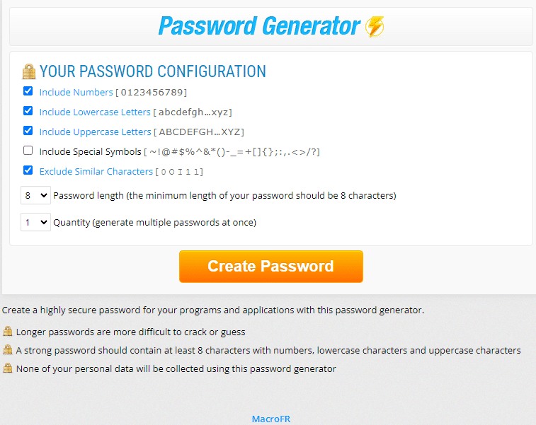Click the Include Special Symbols label text
The image size is (536, 425).
(90, 151)
